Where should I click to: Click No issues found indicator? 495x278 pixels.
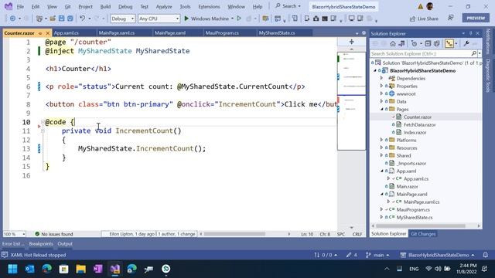click(x=54, y=234)
